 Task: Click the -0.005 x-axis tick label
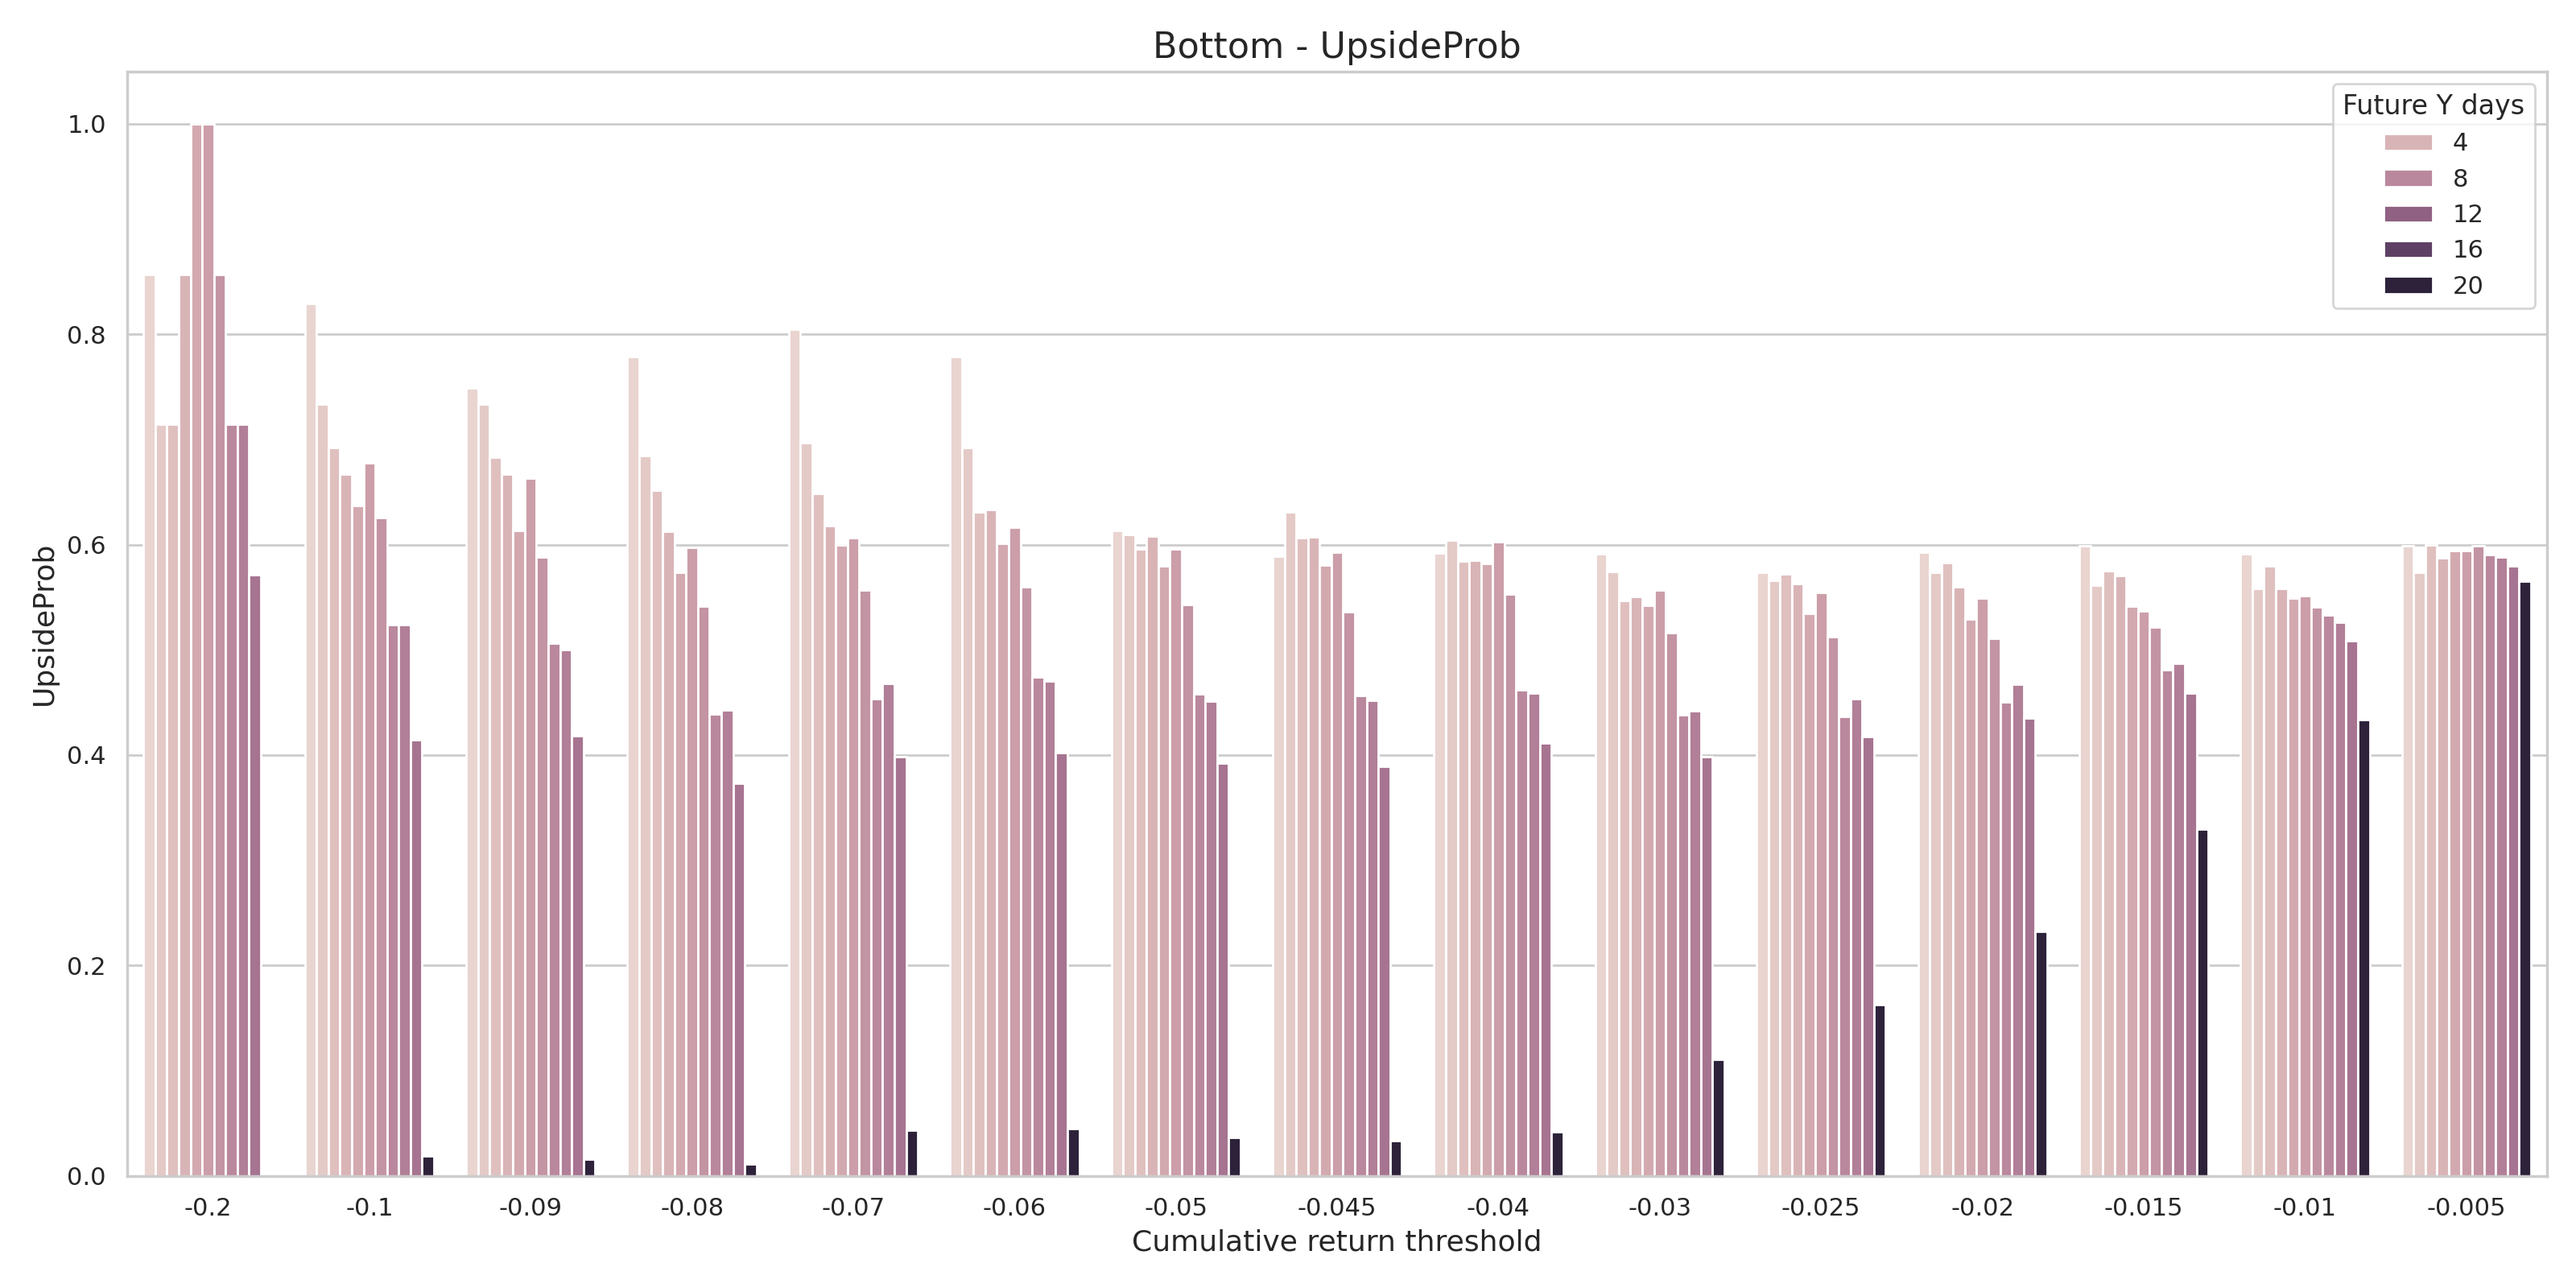click(2465, 1208)
